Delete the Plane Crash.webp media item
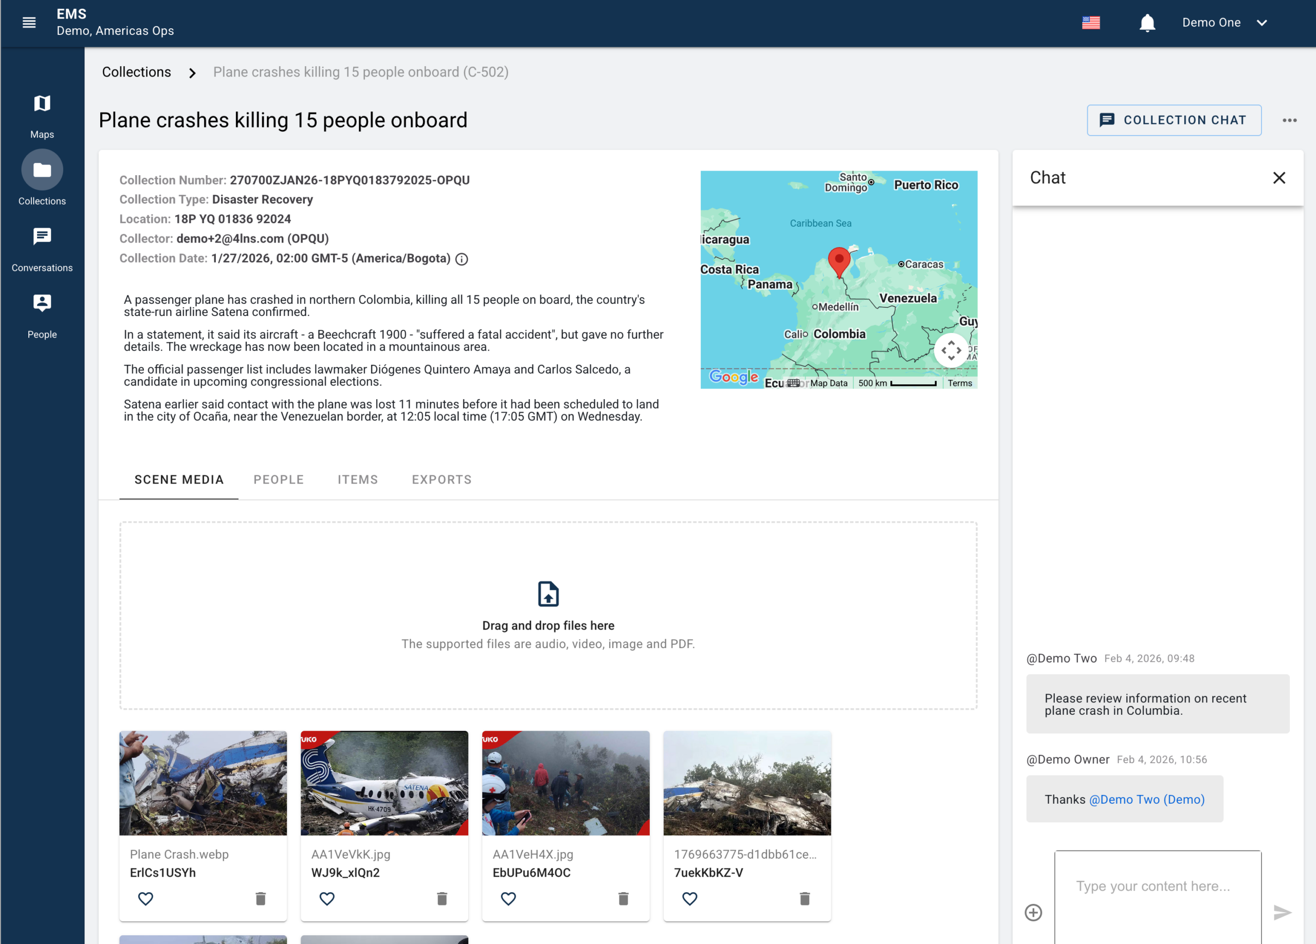 click(x=261, y=898)
